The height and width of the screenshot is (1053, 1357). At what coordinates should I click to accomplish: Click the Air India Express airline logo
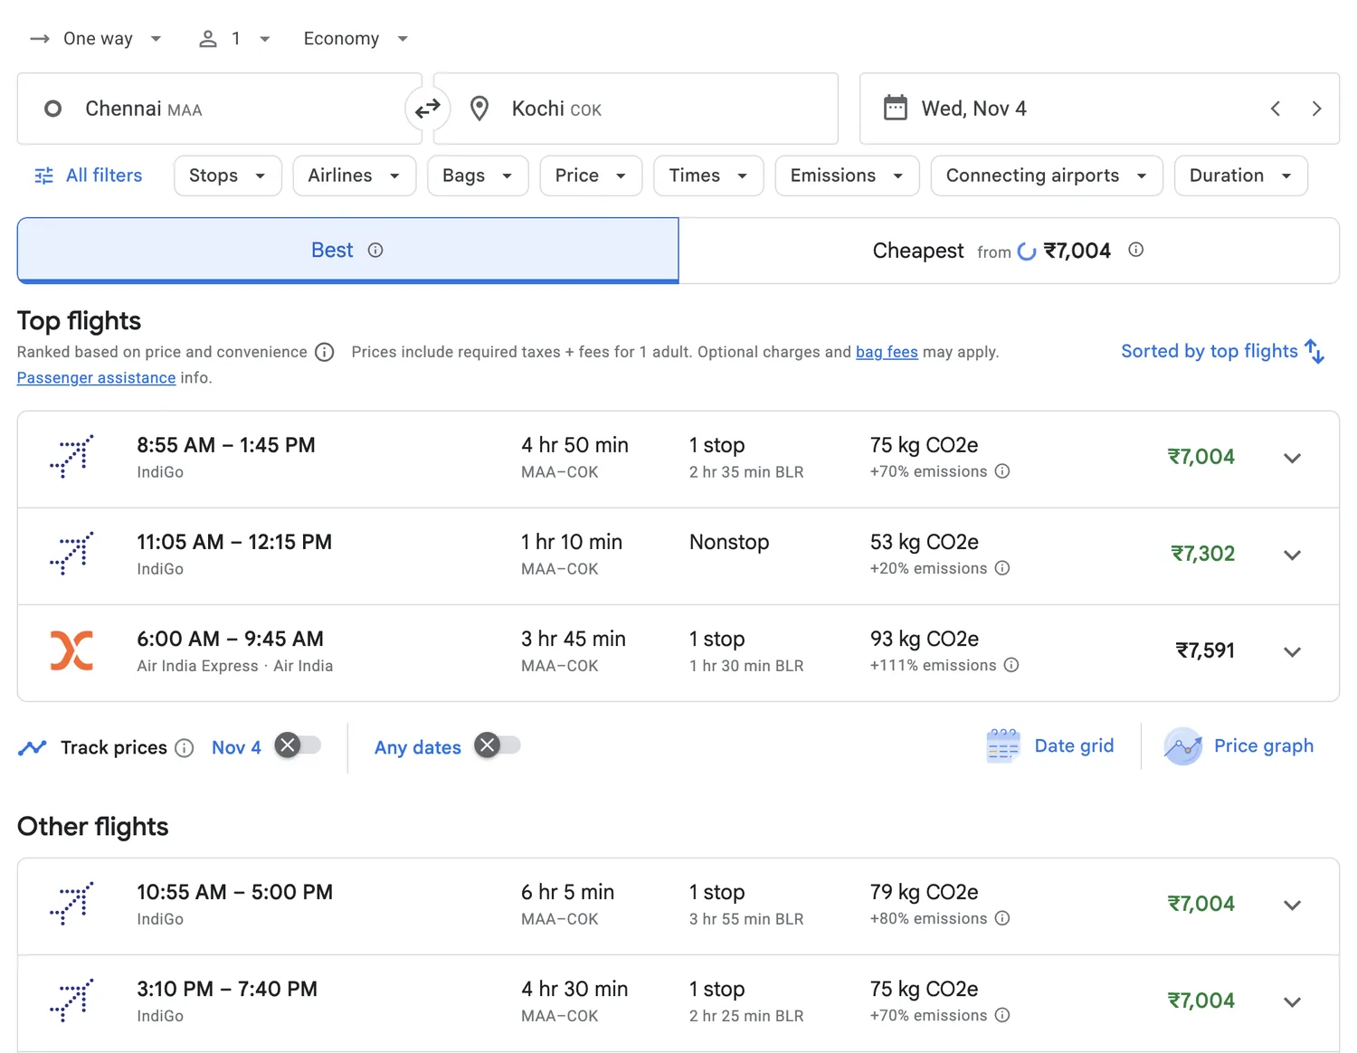click(71, 650)
